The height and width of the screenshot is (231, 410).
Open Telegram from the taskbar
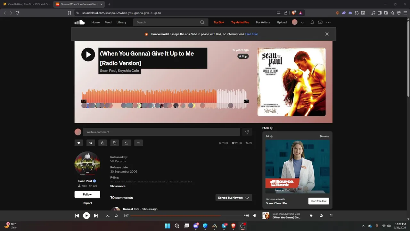point(224,226)
